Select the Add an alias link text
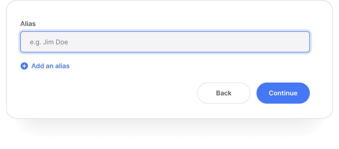Screen dimensions: 339x149 click(50, 66)
